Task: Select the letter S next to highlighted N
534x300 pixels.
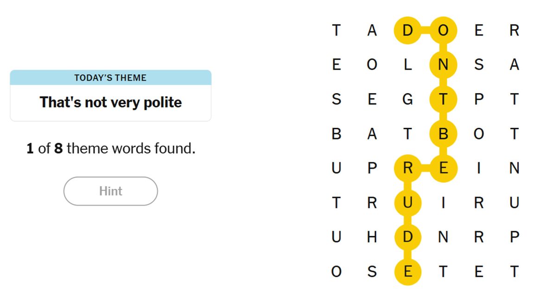Action: pyautogui.click(x=478, y=65)
